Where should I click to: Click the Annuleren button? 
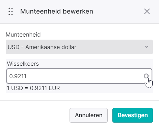(88, 115)
